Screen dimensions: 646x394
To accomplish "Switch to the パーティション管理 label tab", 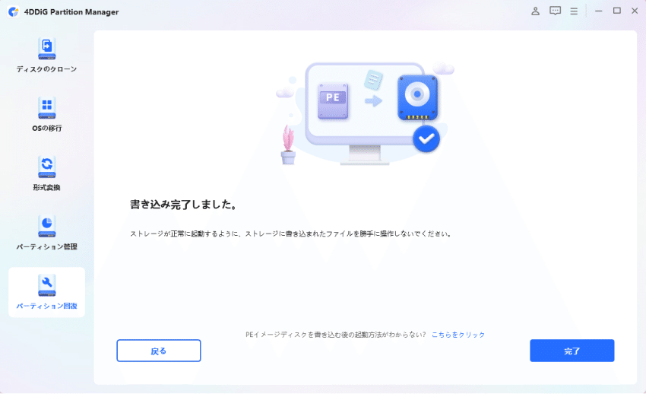I will 46,246.
